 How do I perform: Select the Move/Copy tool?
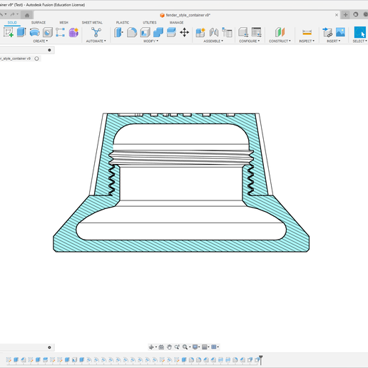tap(184, 32)
